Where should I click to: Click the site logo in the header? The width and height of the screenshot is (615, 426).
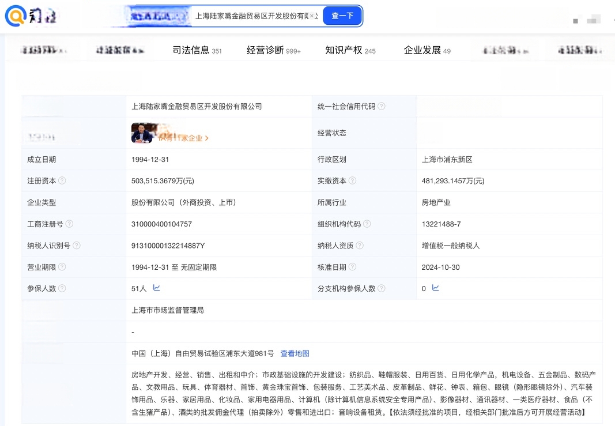point(31,16)
